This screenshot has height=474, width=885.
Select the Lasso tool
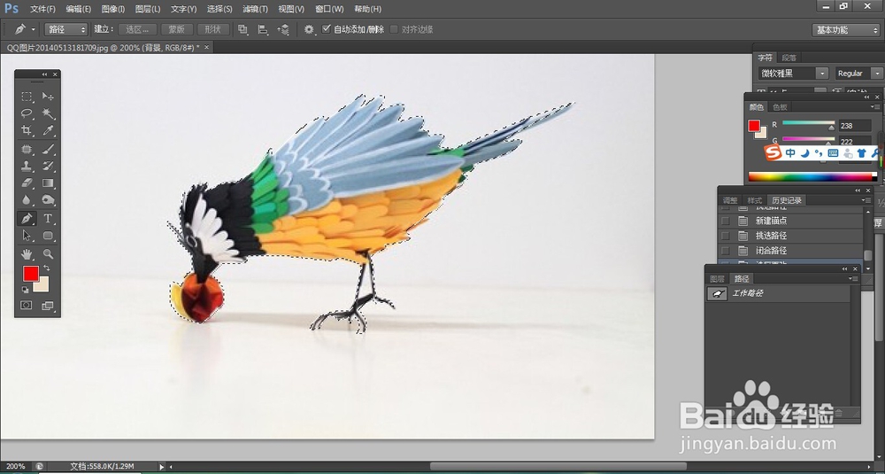point(27,113)
